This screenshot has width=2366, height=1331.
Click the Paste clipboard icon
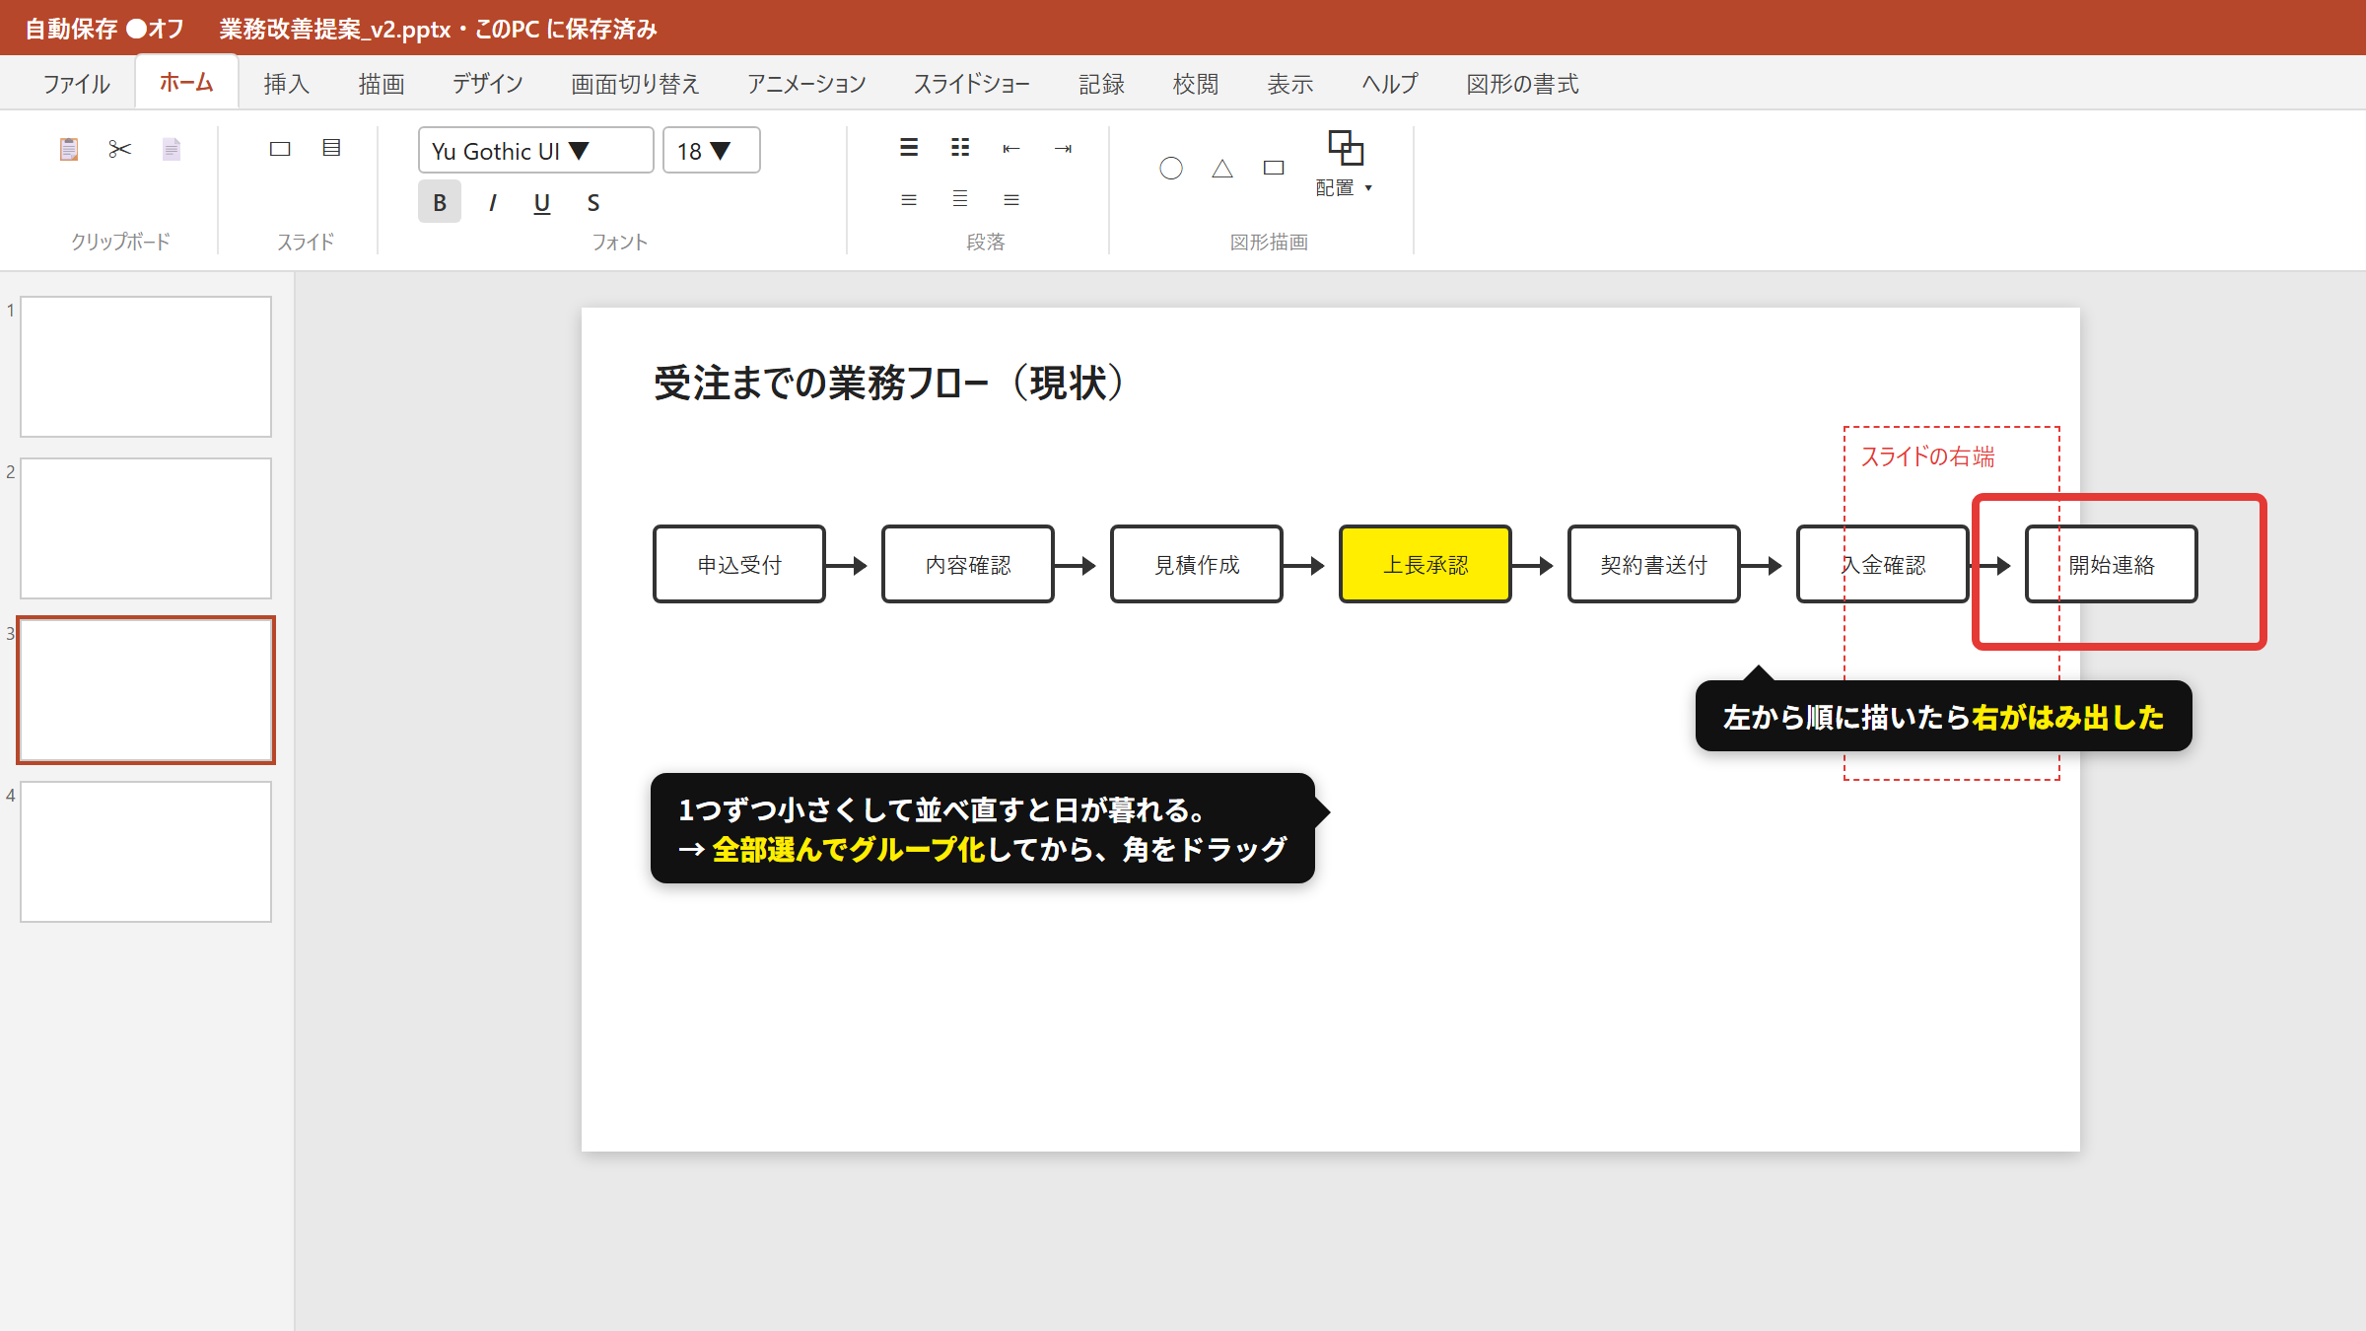click(69, 149)
